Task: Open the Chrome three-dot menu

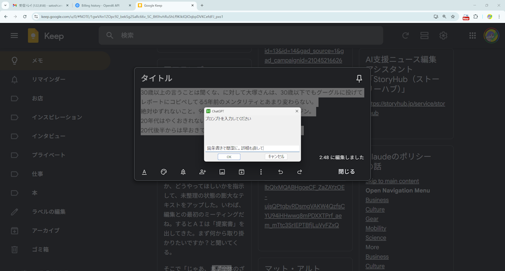Action: tap(499, 16)
